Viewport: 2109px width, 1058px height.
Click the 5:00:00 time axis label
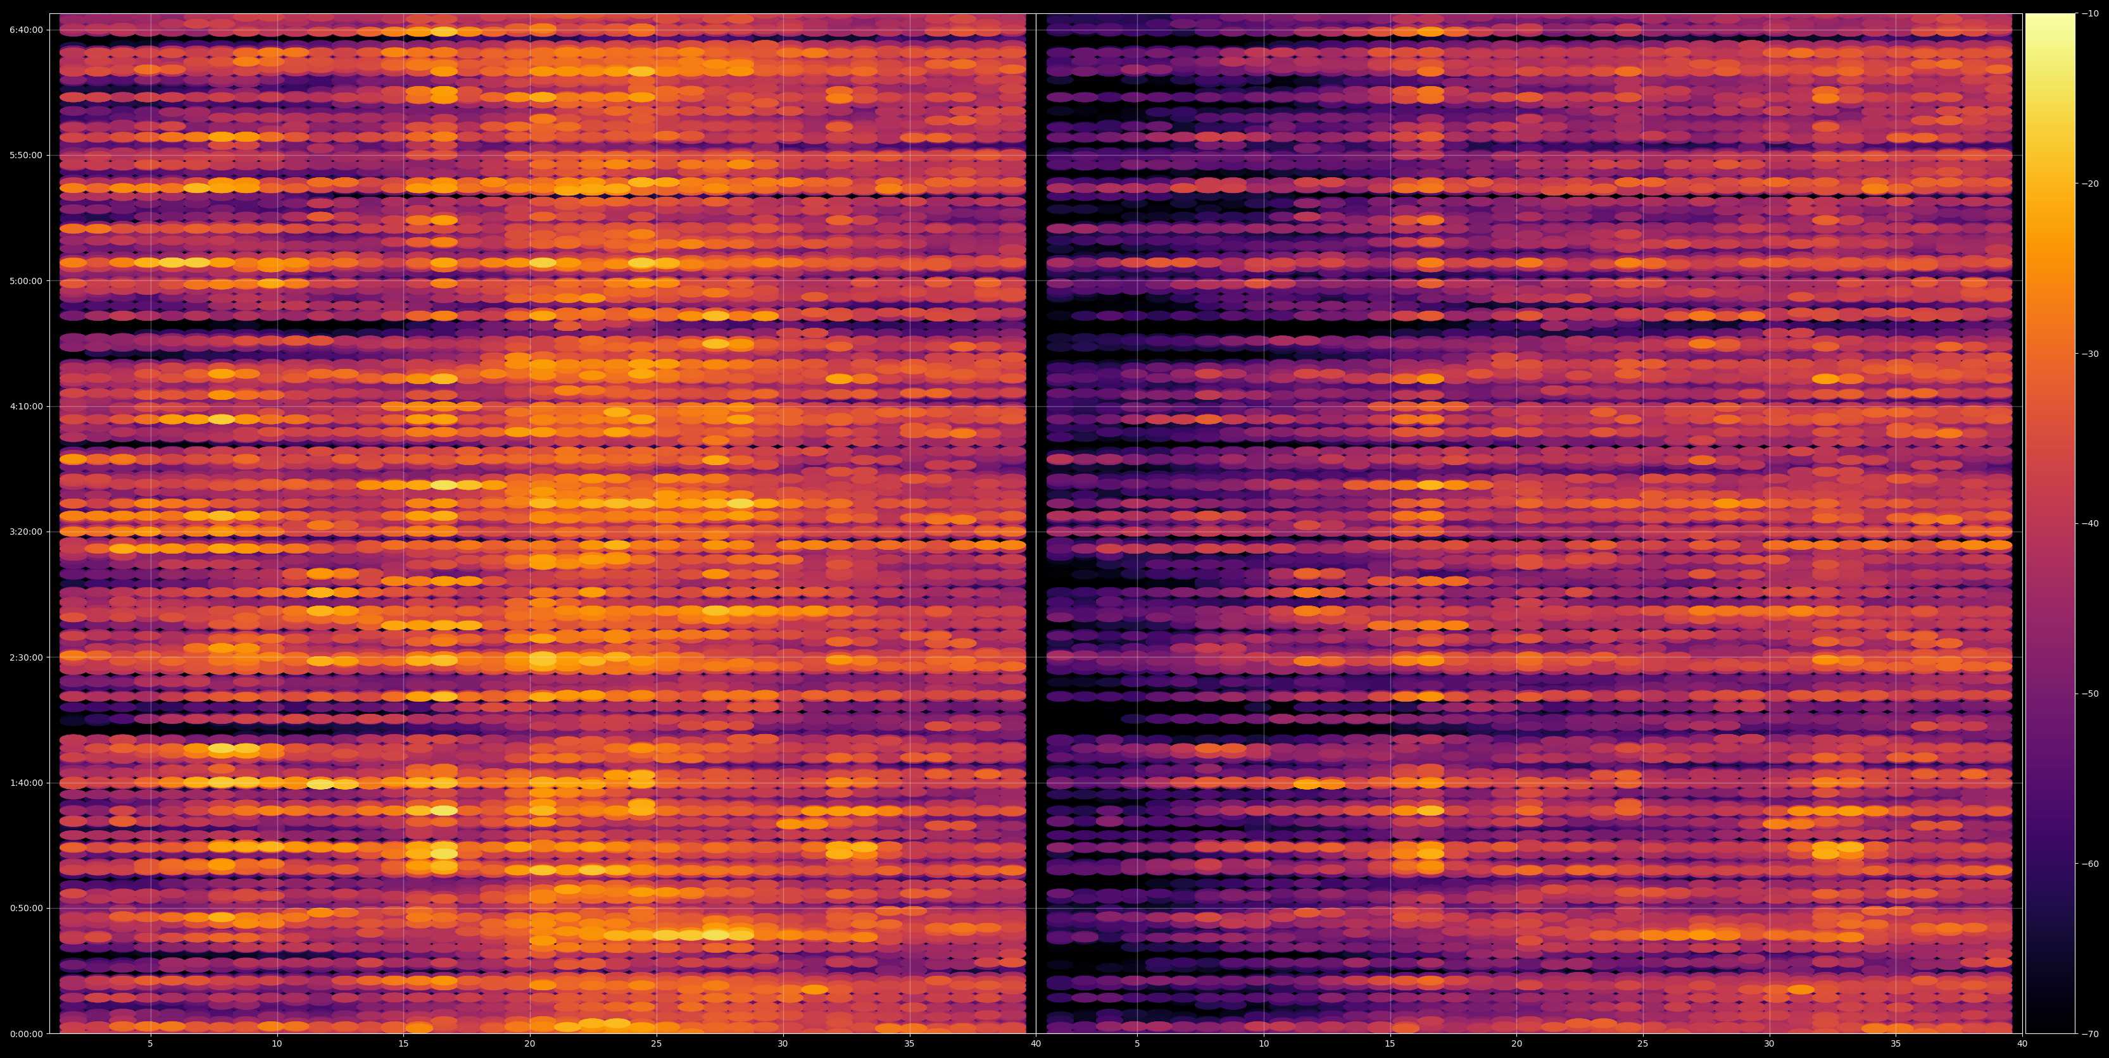[26, 281]
